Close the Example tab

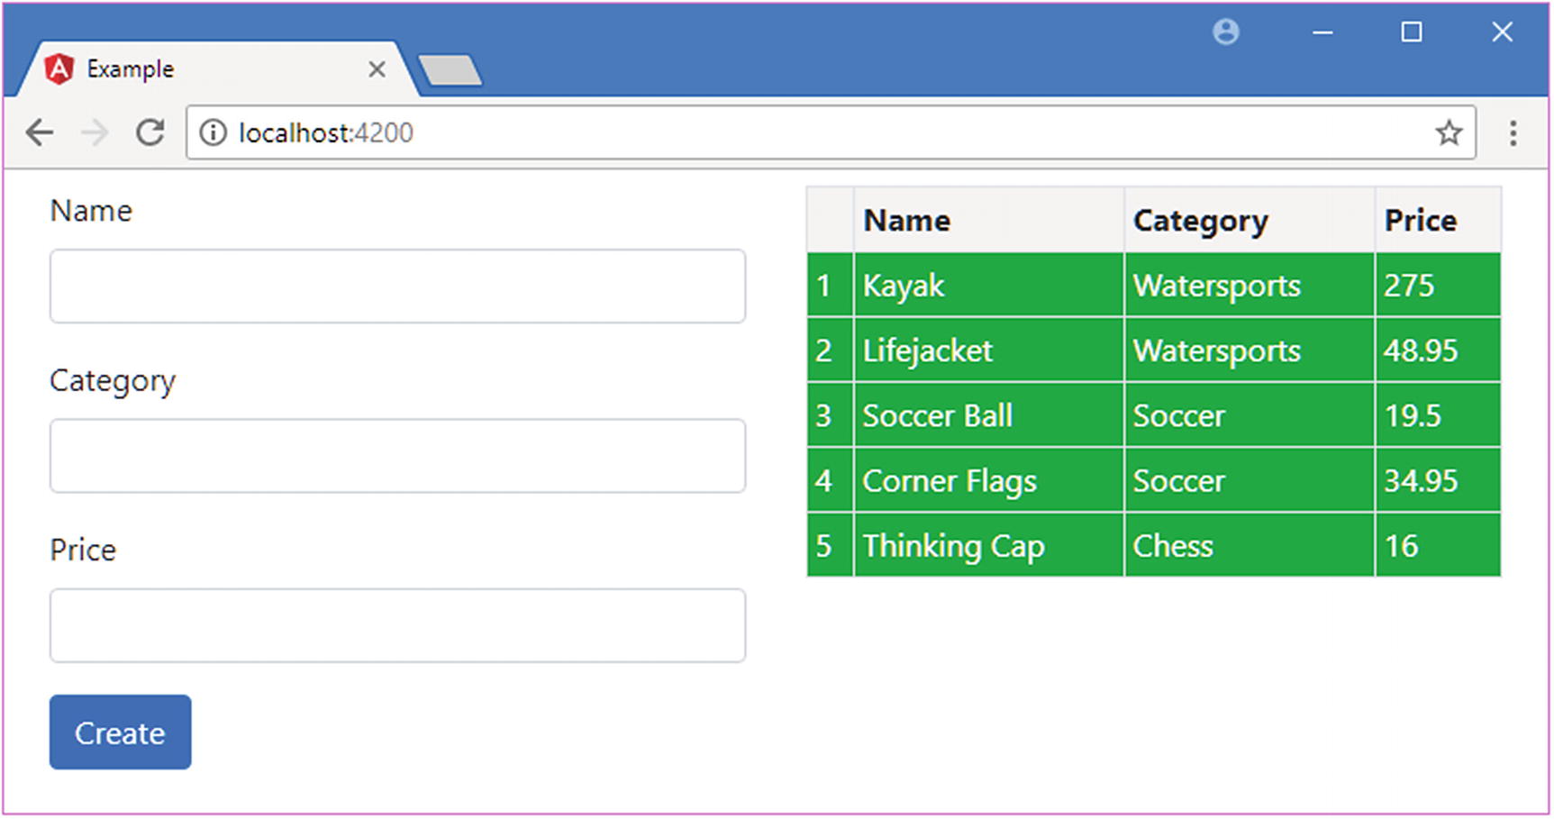pos(377,69)
